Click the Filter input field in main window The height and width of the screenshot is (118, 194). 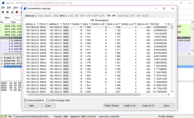pos(18,18)
